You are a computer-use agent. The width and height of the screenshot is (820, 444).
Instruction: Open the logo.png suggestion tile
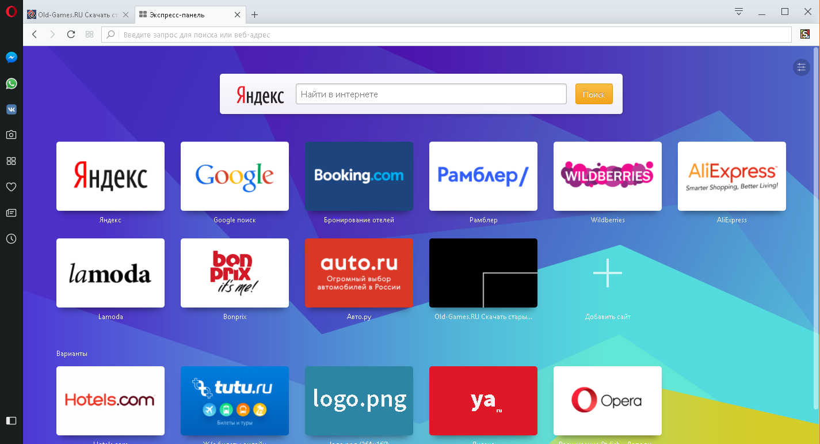coord(359,401)
